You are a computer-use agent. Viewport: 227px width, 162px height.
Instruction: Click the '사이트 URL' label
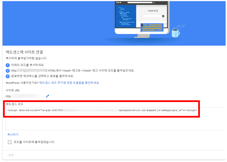13,90
